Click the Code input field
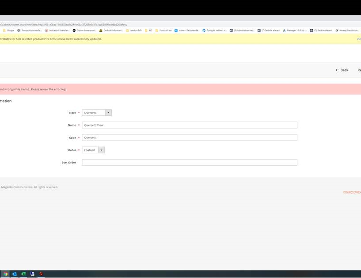This screenshot has height=278, width=361. click(189, 137)
